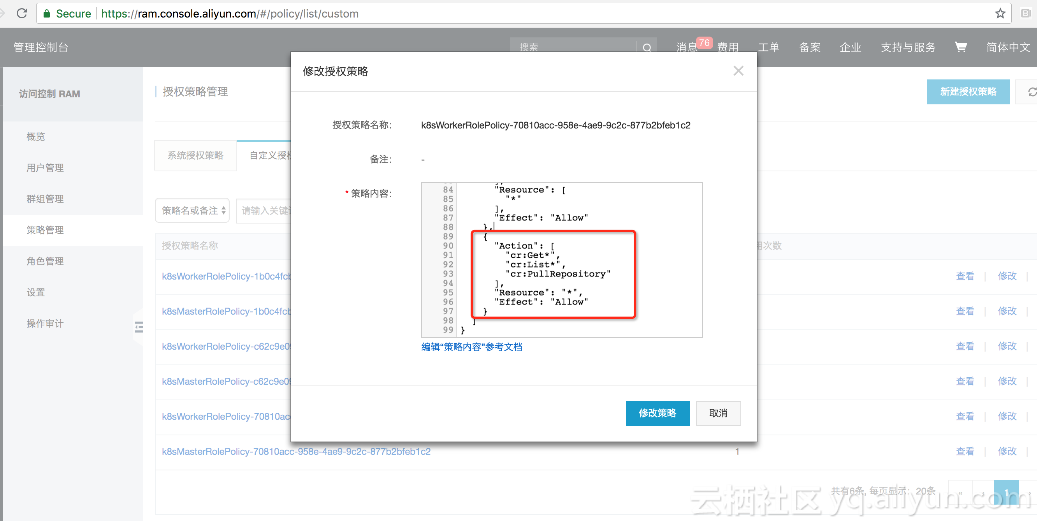The width and height of the screenshot is (1037, 521).
Task: Click 修改 for k8sWorkerRolePolicy-c62c9e0 row
Action: coord(1007,346)
